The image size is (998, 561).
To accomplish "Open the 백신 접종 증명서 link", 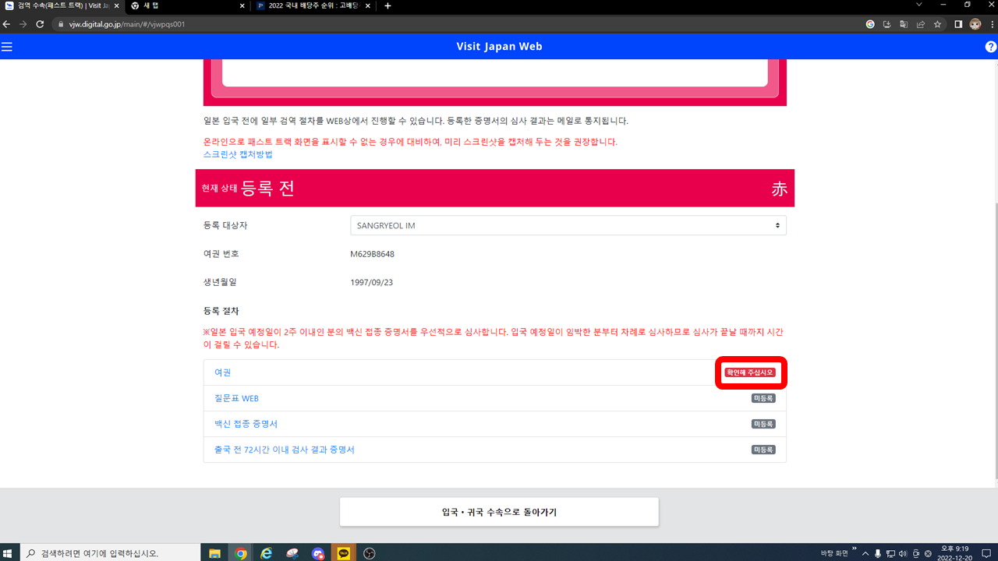I will [246, 424].
